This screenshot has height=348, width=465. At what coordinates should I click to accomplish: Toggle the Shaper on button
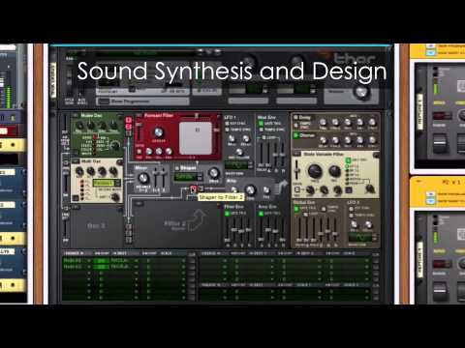pos(177,168)
